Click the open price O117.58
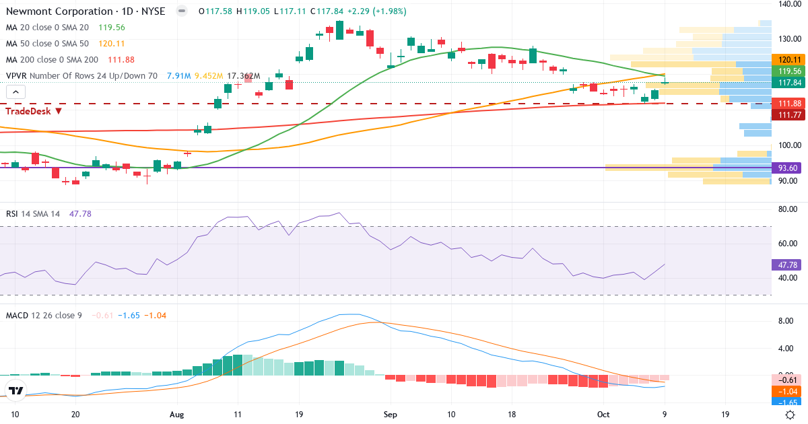 215,11
